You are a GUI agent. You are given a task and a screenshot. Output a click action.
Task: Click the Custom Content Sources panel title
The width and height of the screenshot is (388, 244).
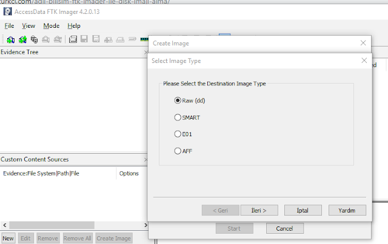pos(35,159)
